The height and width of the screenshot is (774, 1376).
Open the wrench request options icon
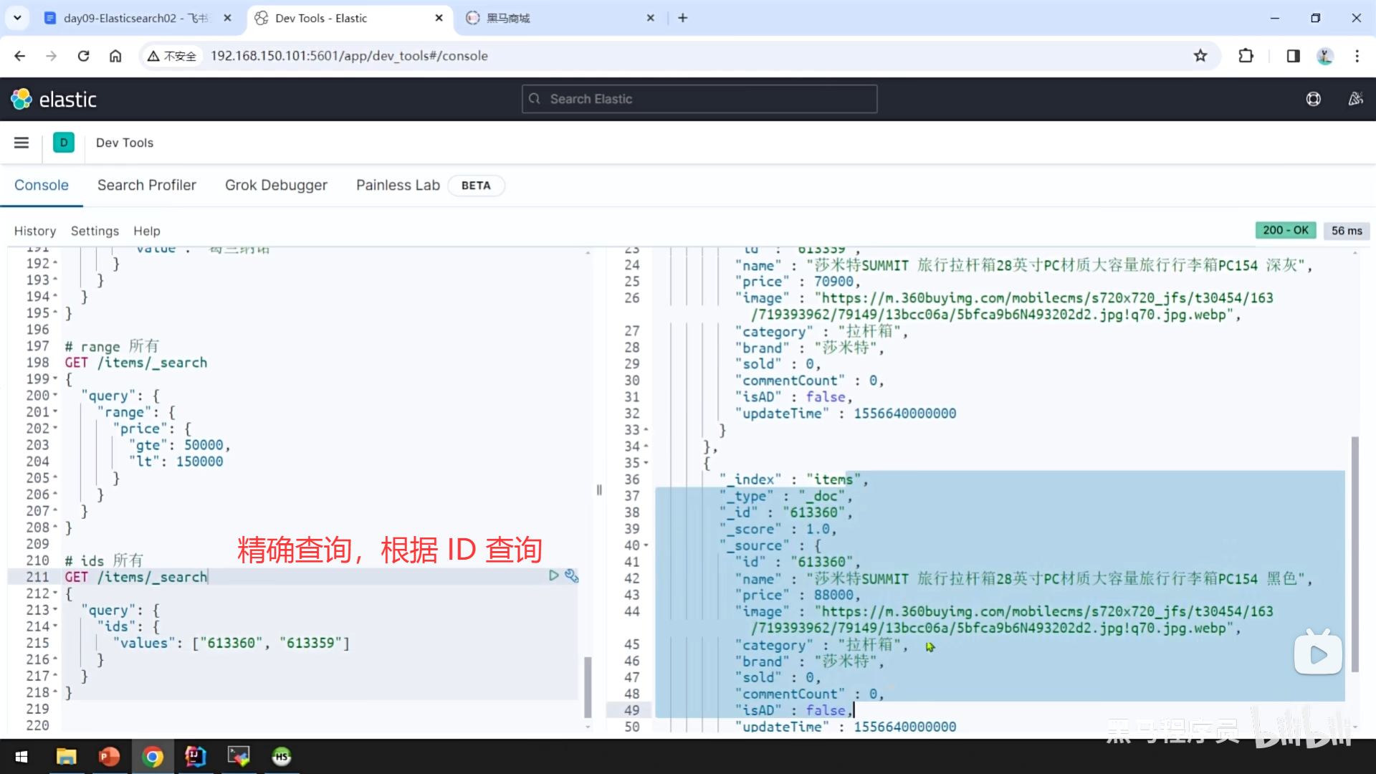pyautogui.click(x=571, y=575)
